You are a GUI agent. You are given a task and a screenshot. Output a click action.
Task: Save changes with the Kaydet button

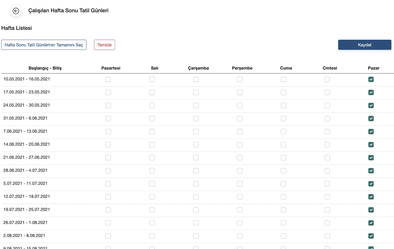[365, 45]
